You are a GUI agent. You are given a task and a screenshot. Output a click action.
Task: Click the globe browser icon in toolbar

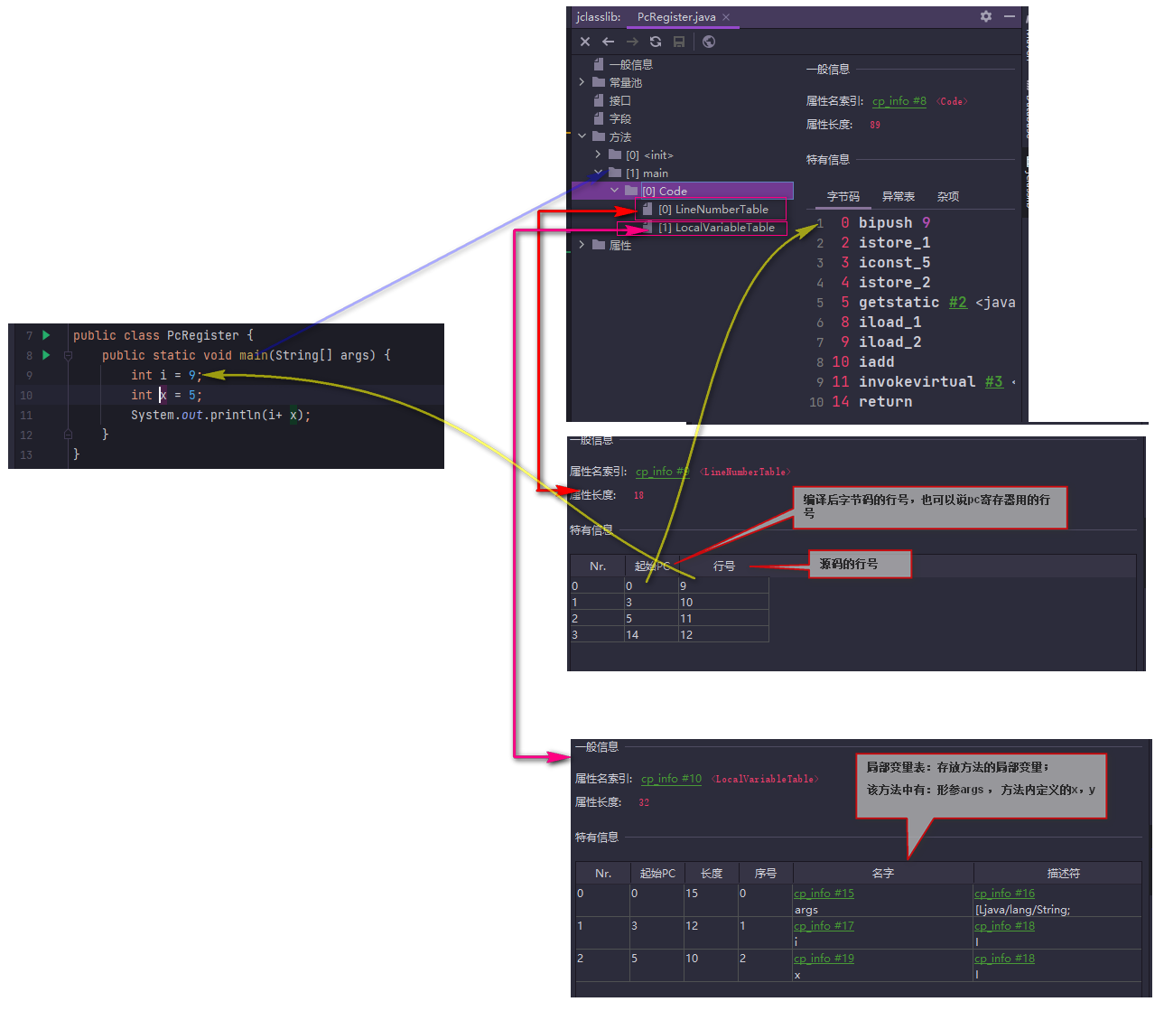coord(709,42)
